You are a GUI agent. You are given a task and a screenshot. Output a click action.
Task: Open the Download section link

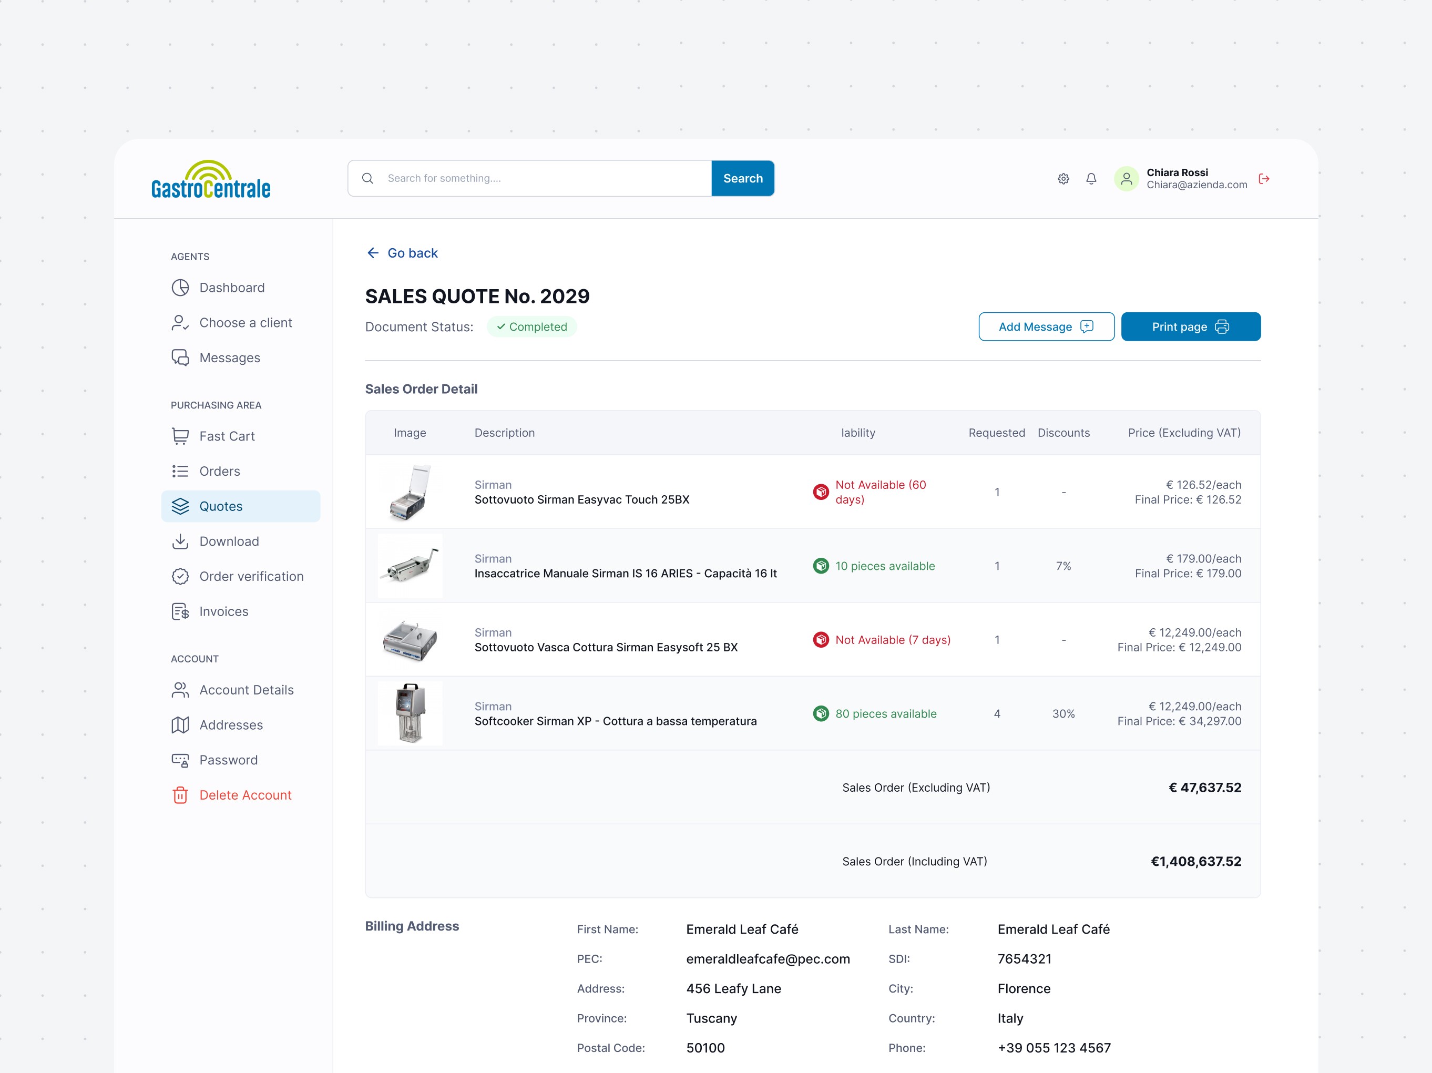pyautogui.click(x=241, y=541)
